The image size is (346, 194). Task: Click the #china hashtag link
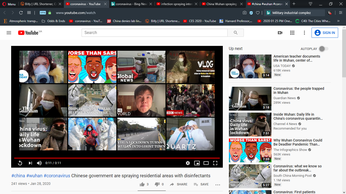click(18, 176)
